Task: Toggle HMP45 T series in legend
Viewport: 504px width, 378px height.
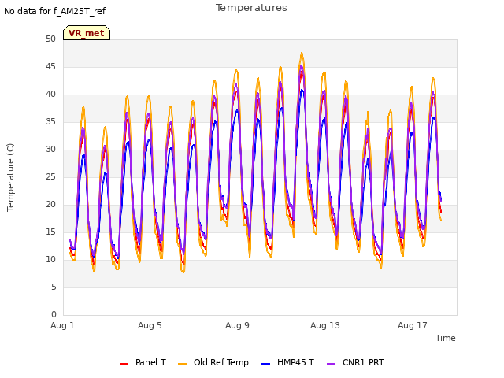Action: pos(287,362)
